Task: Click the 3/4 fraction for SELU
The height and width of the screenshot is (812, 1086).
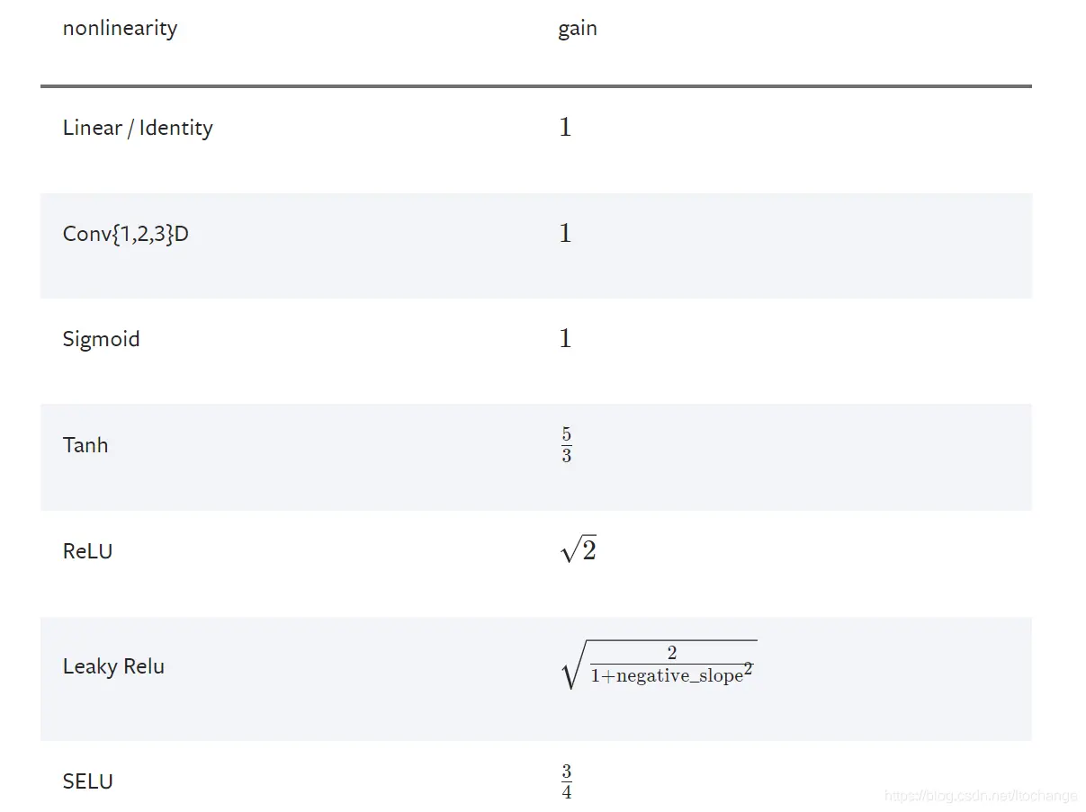Action: (x=566, y=781)
